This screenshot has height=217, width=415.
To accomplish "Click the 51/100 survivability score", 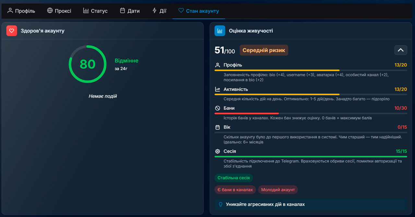I will (225, 50).
